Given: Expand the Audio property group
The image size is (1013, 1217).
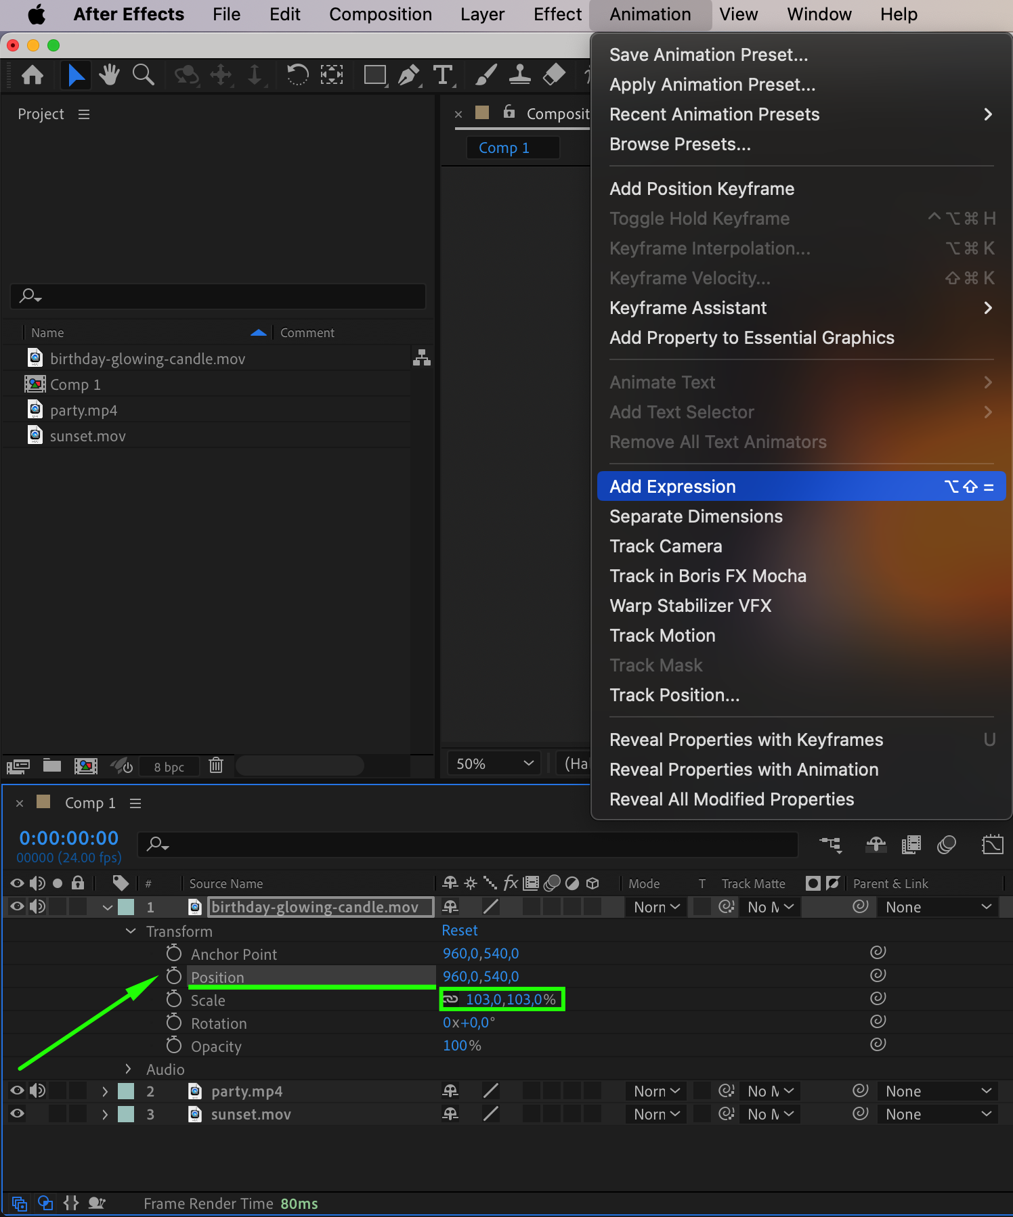Looking at the screenshot, I should click(129, 1069).
